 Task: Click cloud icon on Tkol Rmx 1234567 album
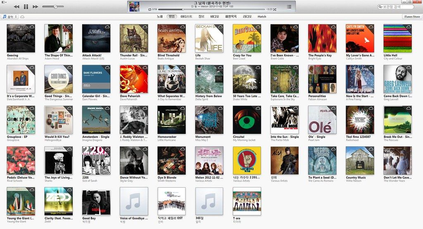371,108
